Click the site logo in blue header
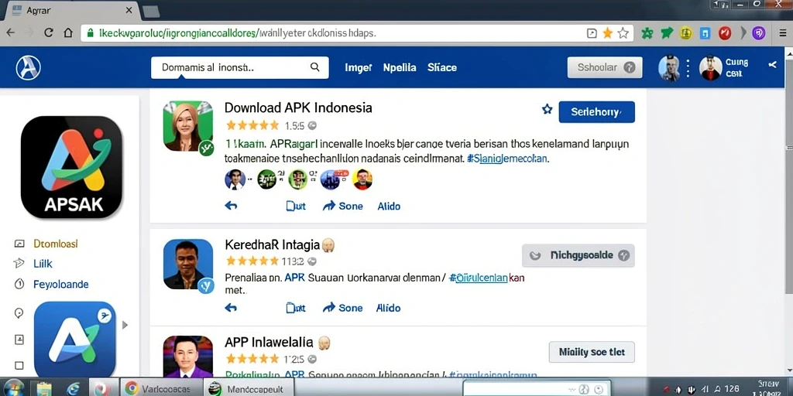Image resolution: width=793 pixels, height=396 pixels. (29, 68)
